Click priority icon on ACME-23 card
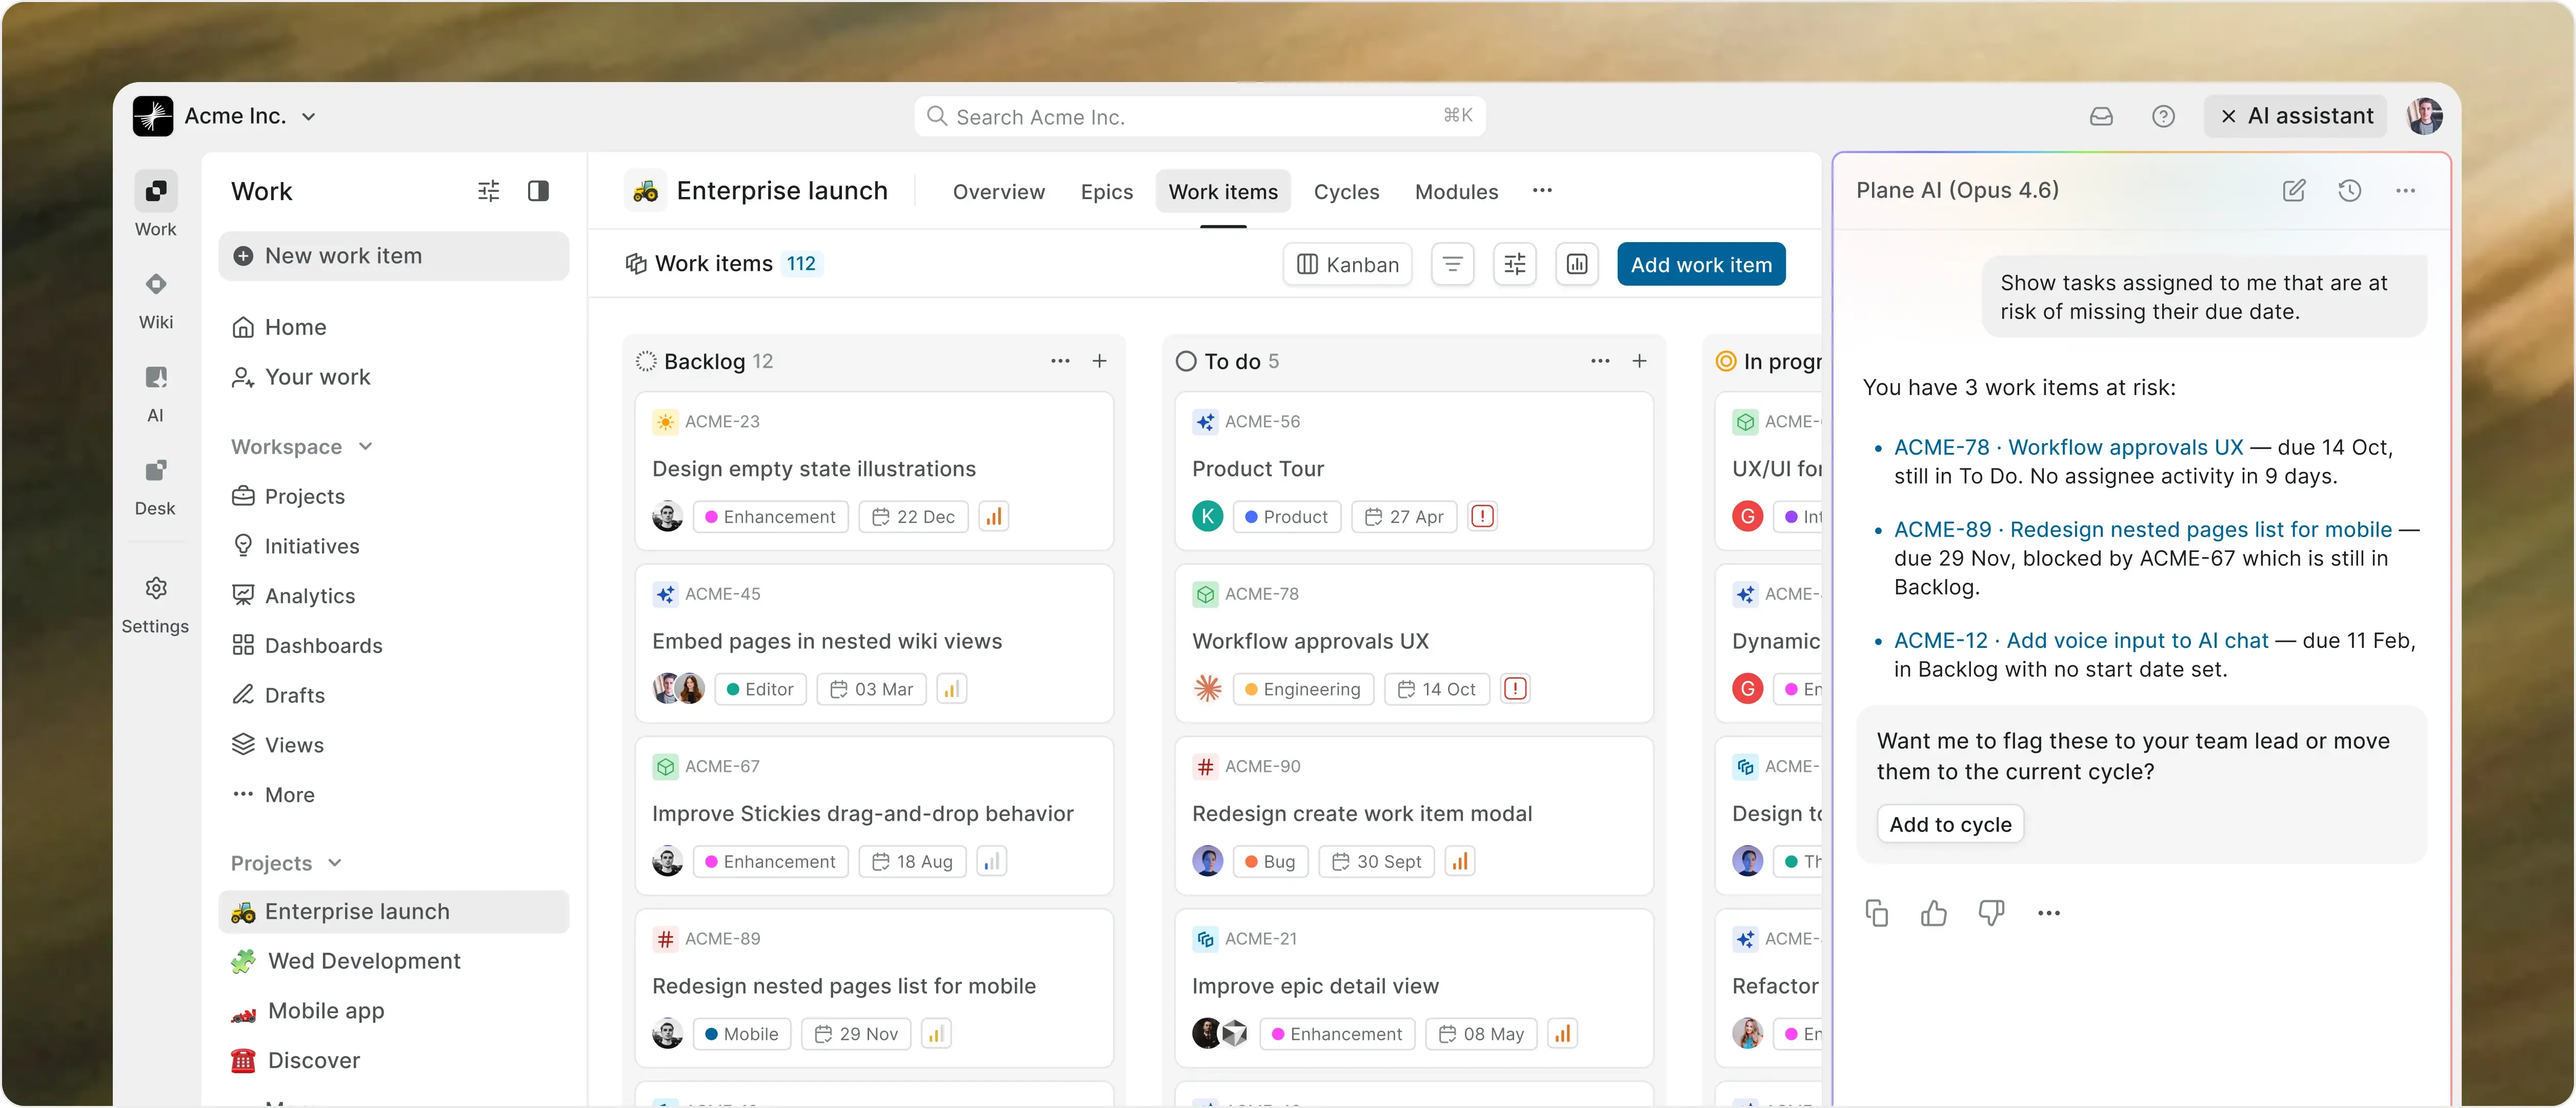Screen dimensions: 2576x1108 pos(993,517)
